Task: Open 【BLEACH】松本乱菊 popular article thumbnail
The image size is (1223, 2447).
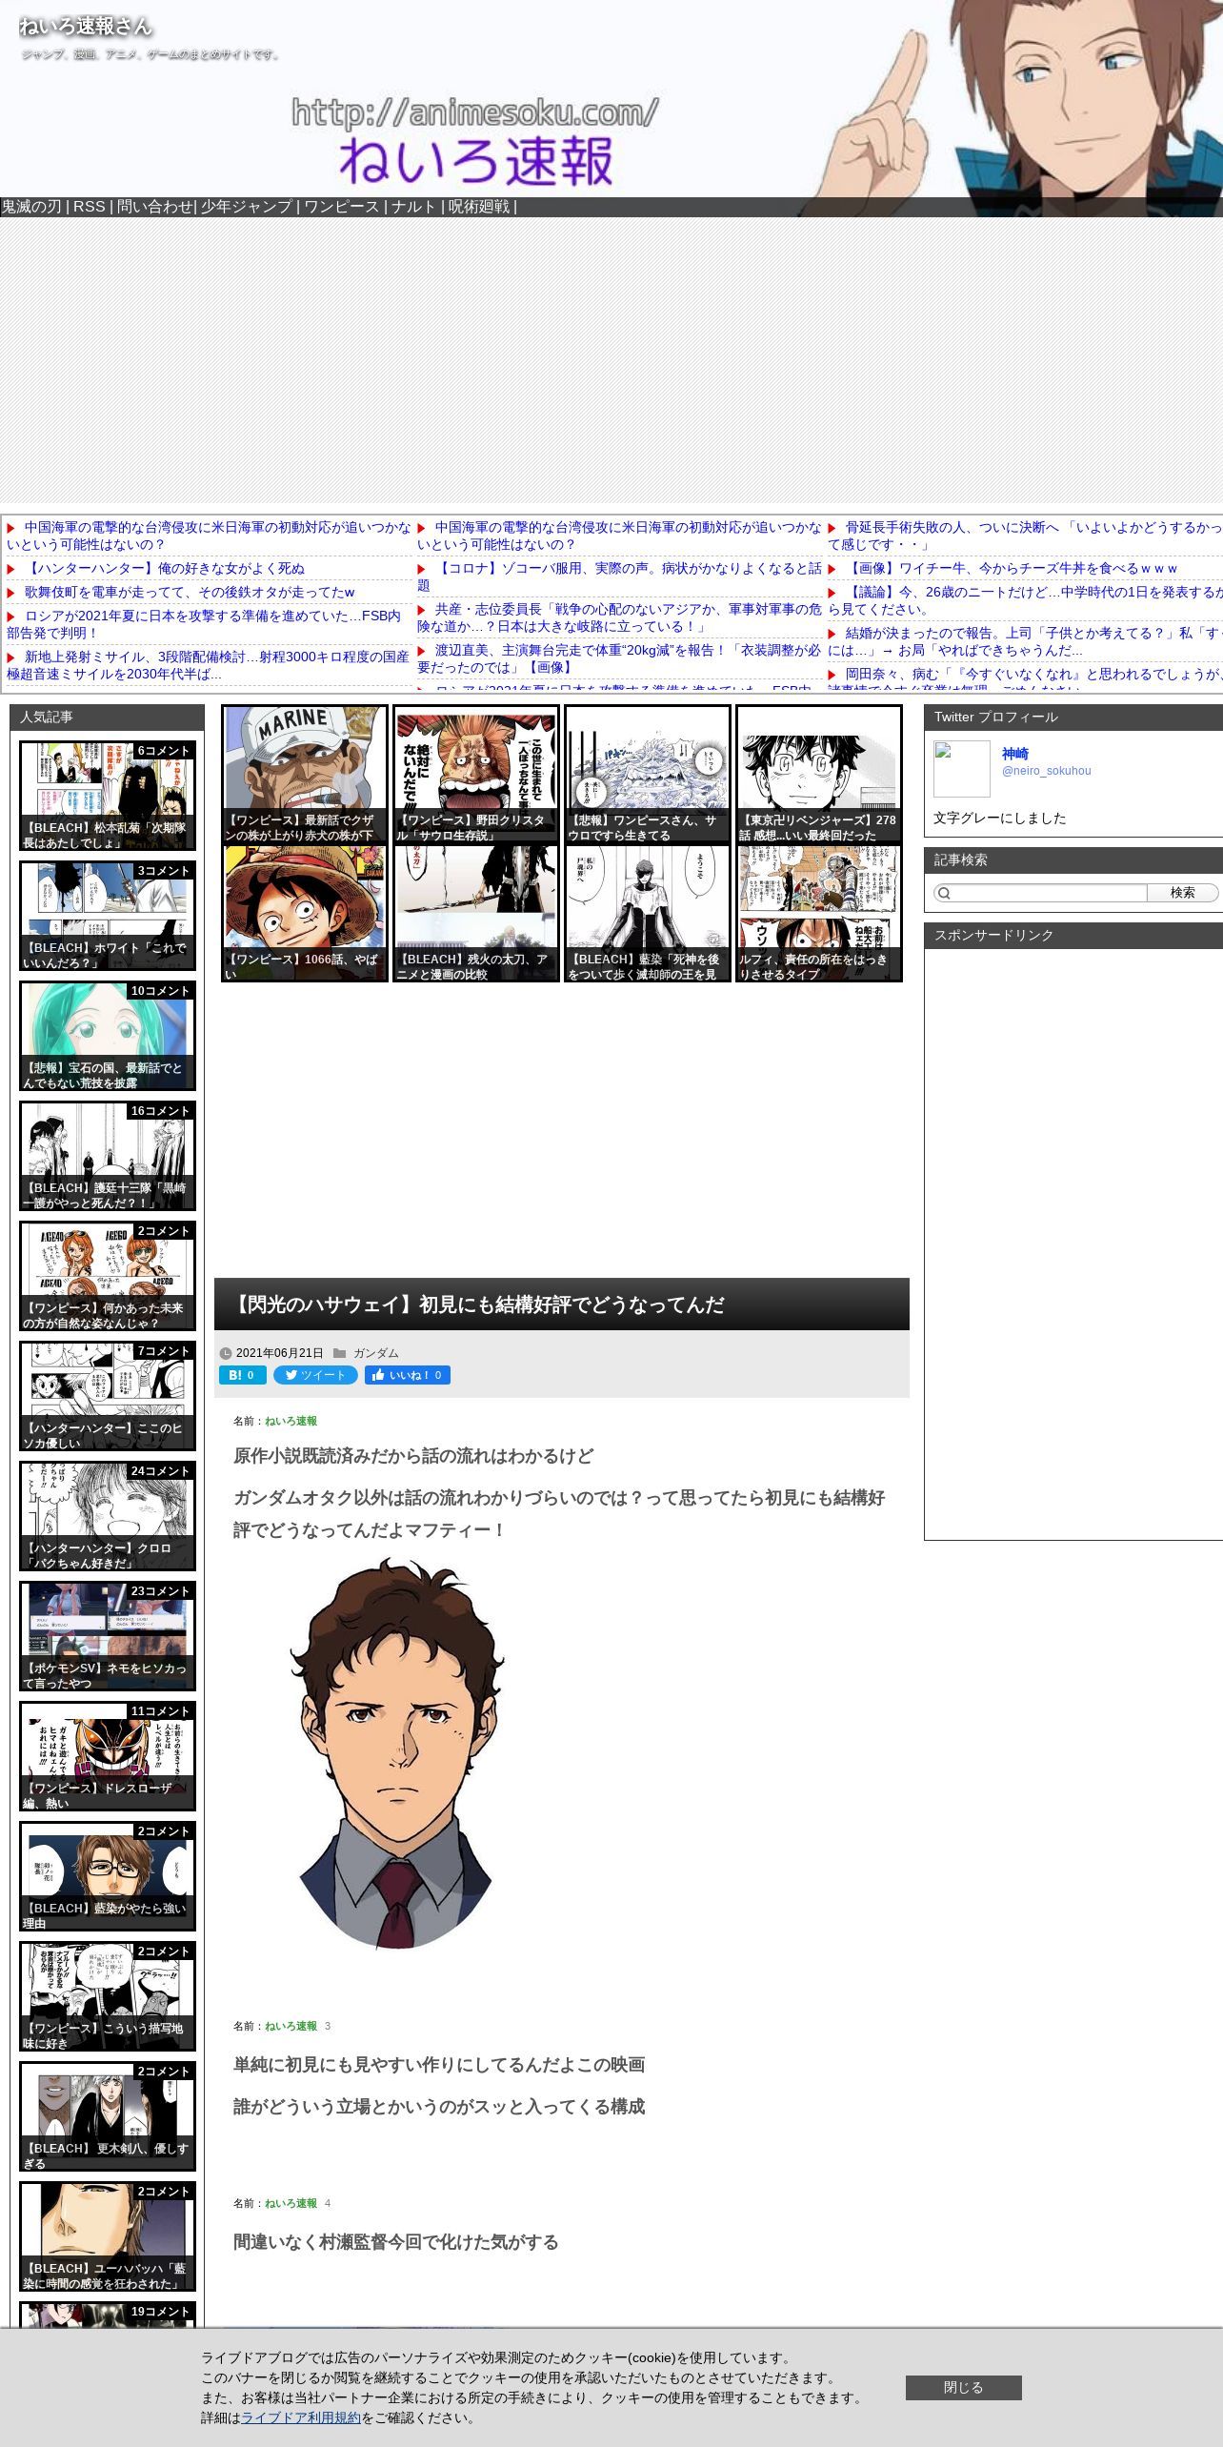Action: click(x=108, y=796)
